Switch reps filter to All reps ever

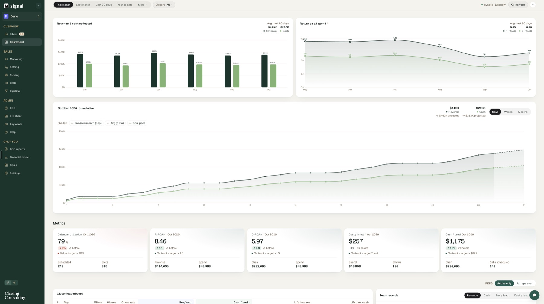click(x=524, y=283)
